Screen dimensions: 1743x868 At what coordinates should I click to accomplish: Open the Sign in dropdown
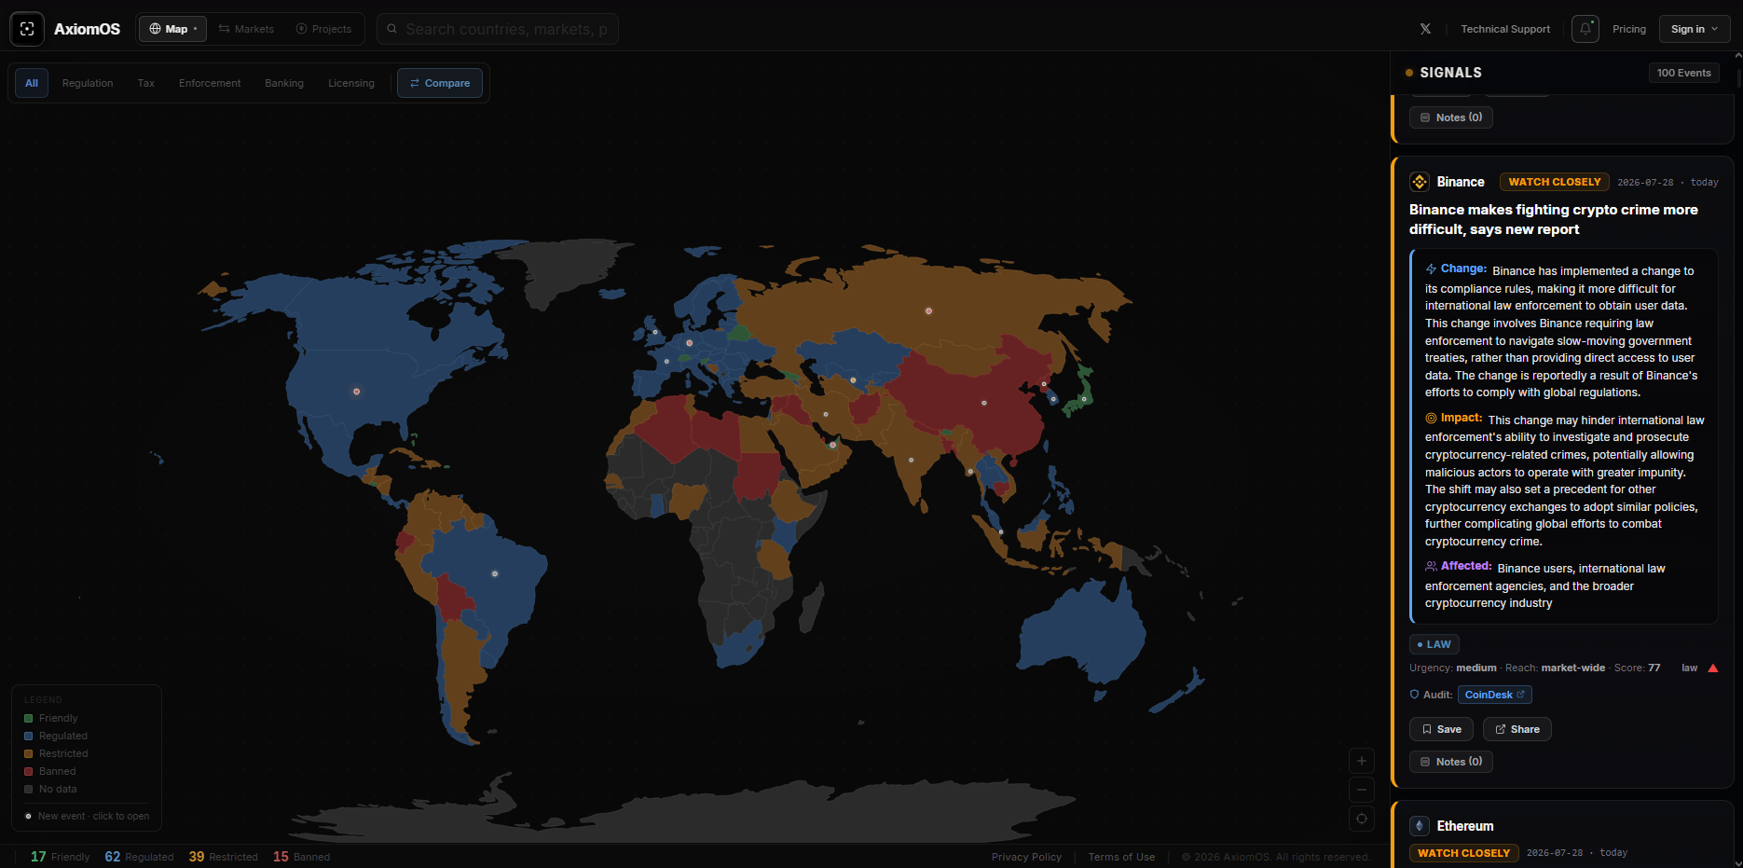[1695, 29]
